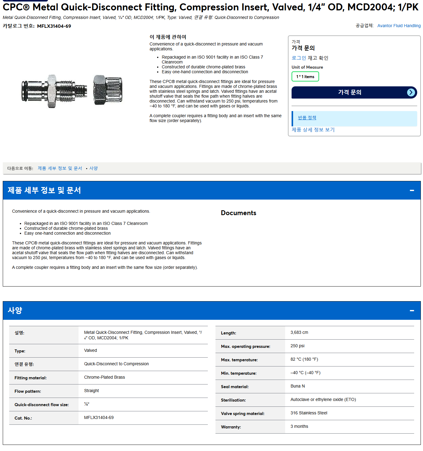The height and width of the screenshot is (451, 423).
Task: Click the Straight flow pattern value
Action: point(91,391)
